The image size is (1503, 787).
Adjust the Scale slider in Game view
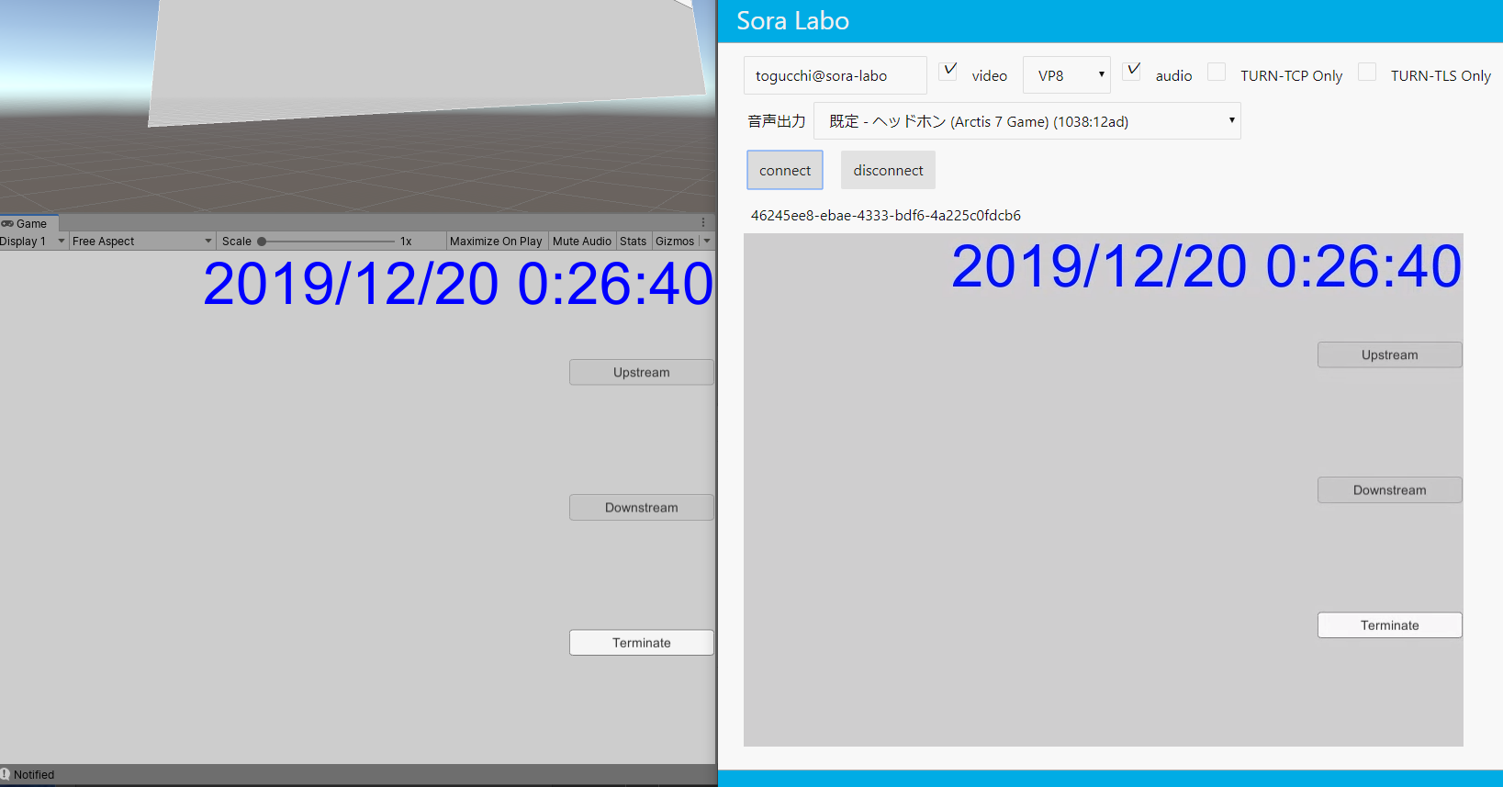click(328, 242)
